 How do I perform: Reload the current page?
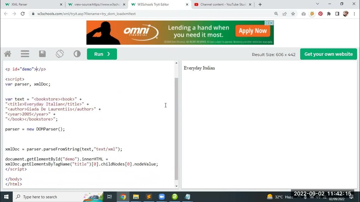point(23,14)
